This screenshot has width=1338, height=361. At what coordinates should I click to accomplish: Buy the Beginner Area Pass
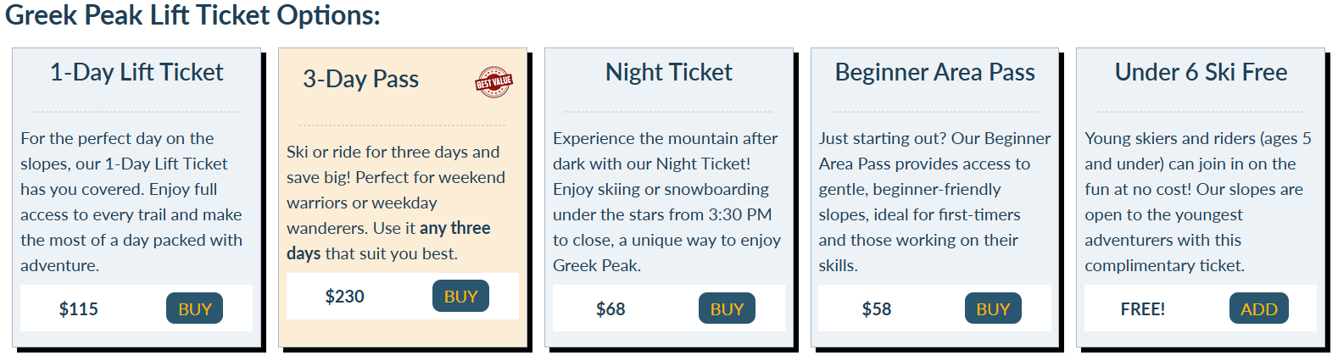coord(993,308)
